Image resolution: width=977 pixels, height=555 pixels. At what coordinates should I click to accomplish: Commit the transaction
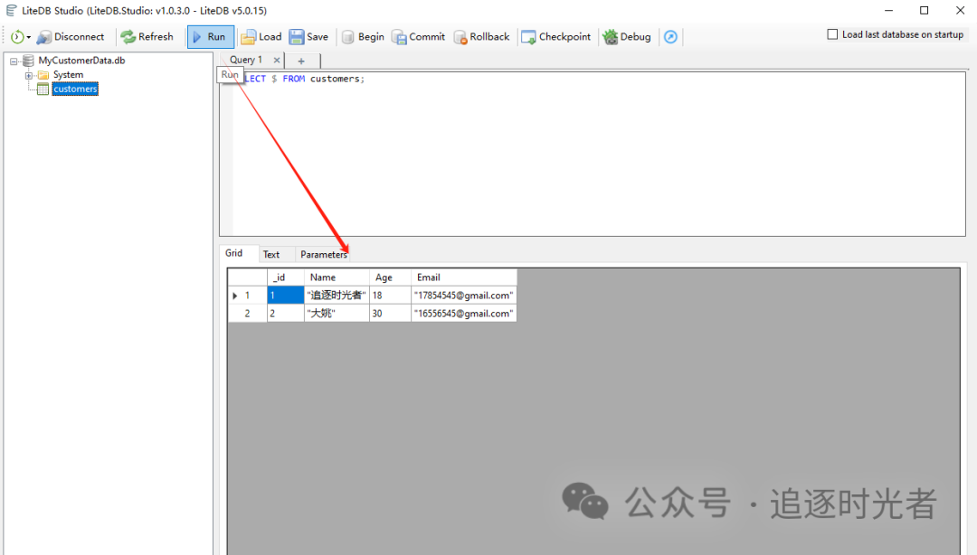[418, 37]
